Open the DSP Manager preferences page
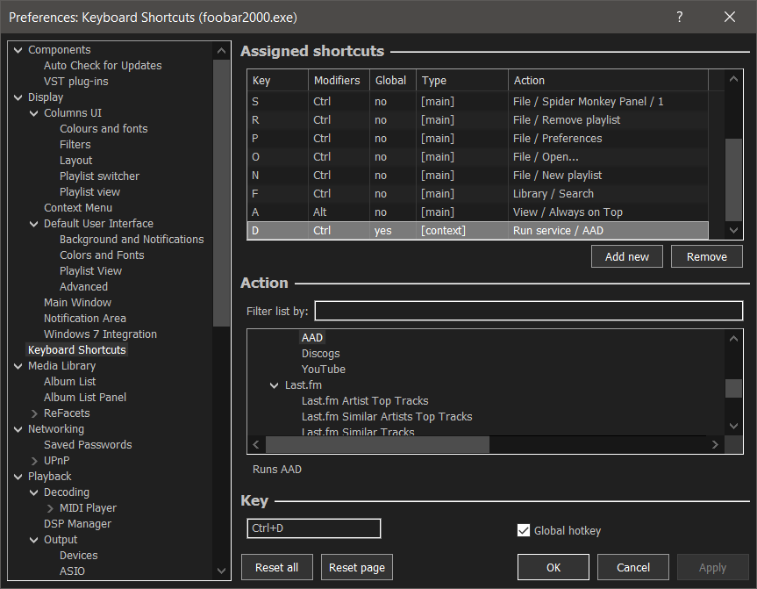Viewport: 757px width, 589px height. pos(77,524)
